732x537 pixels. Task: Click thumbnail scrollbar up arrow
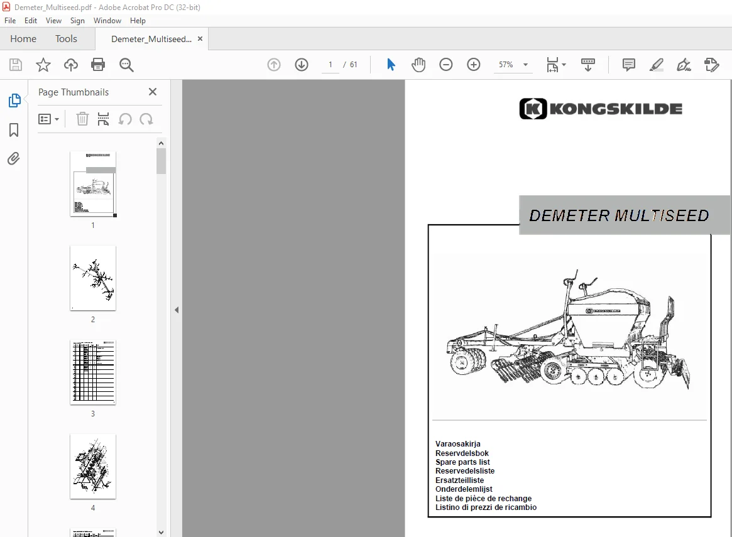click(161, 143)
